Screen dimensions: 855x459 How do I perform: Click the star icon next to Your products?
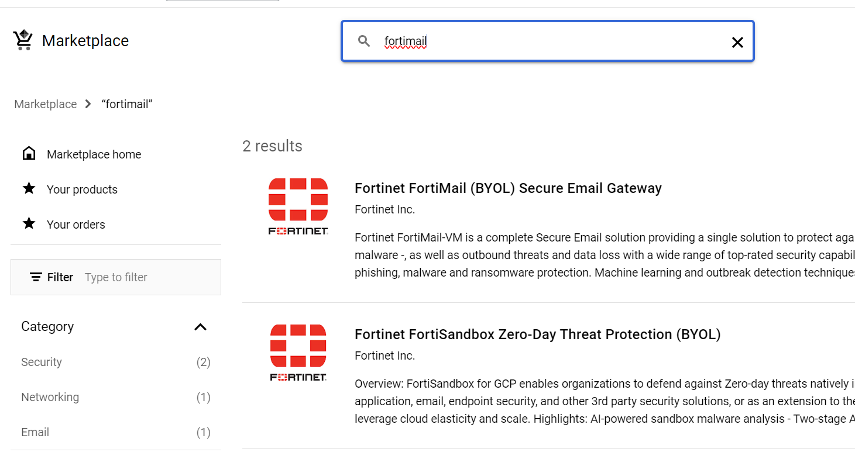click(29, 188)
